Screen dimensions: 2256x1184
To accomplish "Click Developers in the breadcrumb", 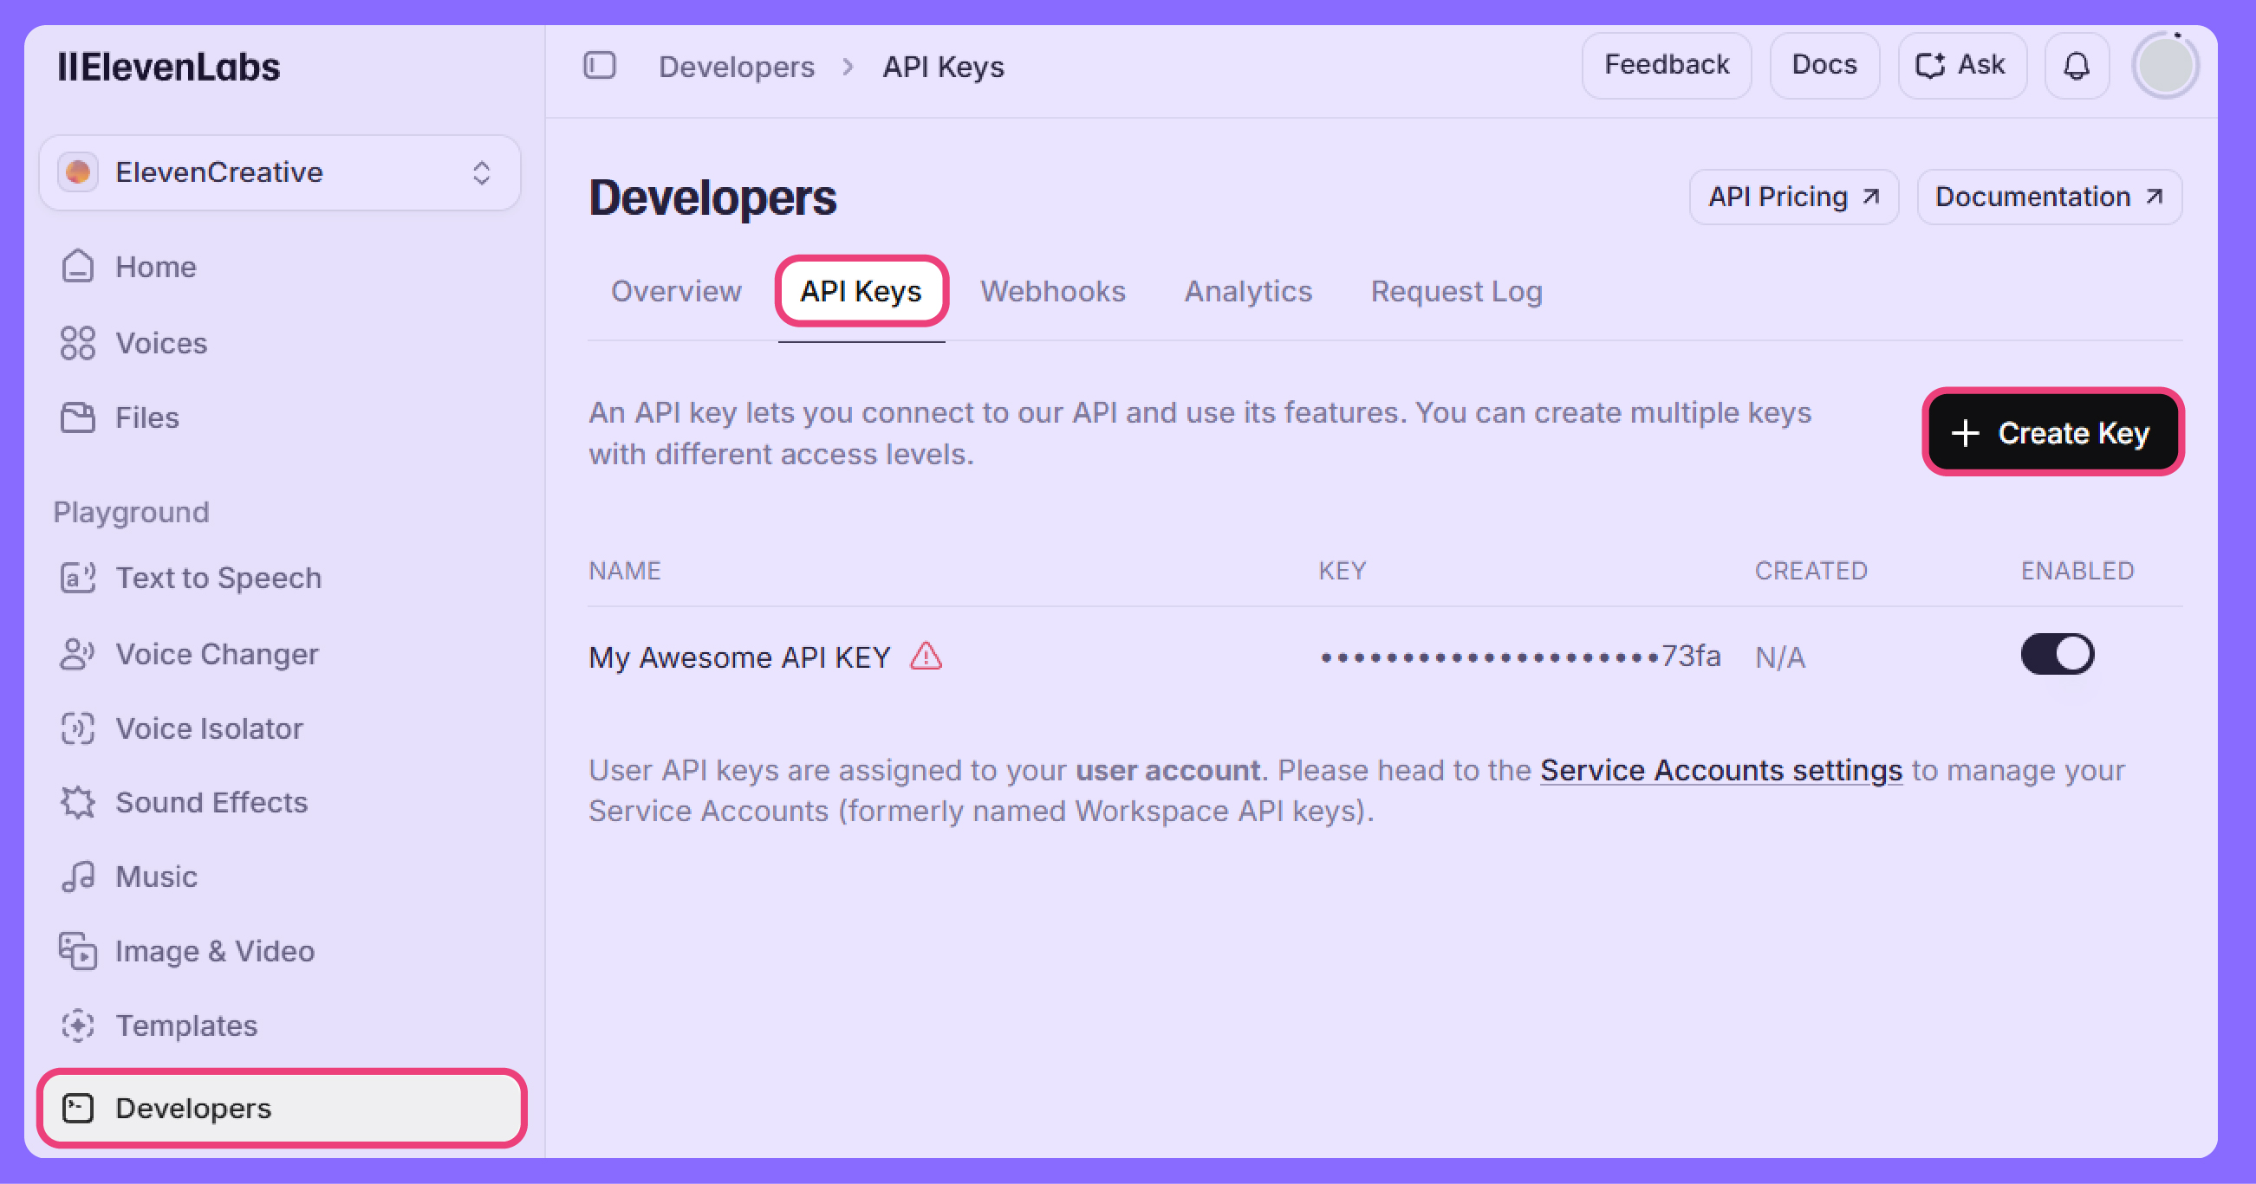I will pos(736,67).
